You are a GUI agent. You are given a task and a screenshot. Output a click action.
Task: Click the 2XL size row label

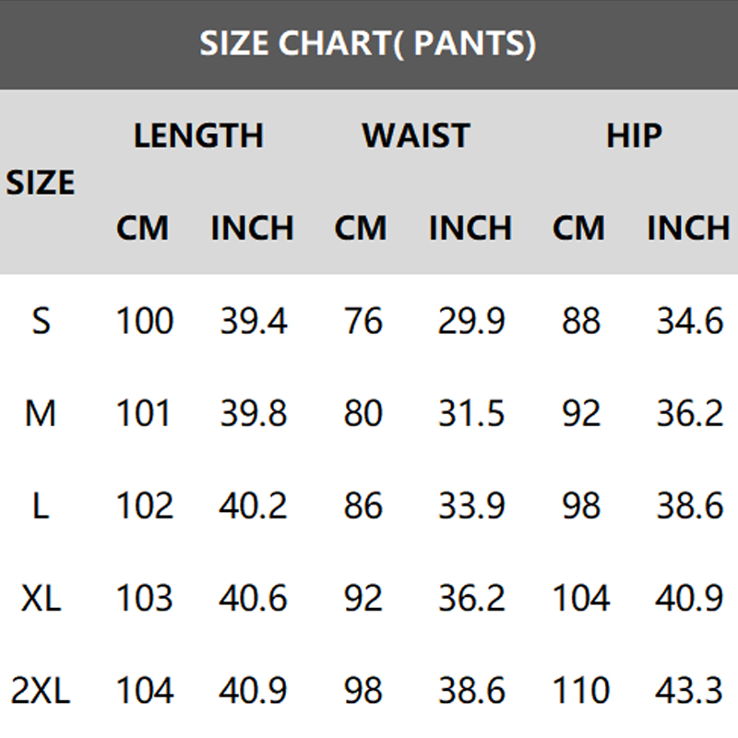41,690
